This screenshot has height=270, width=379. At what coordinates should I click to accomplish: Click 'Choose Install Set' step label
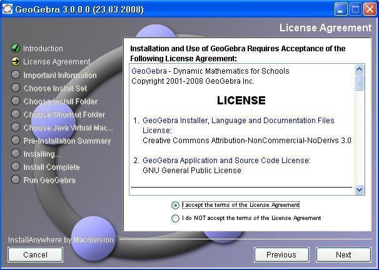coord(56,88)
